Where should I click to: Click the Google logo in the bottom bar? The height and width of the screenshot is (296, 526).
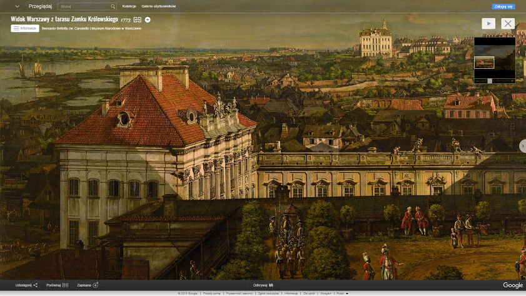tap(513, 285)
